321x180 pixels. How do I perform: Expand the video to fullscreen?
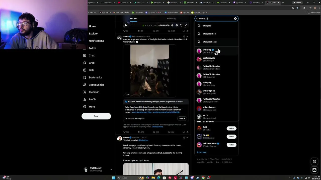tap(186, 25)
